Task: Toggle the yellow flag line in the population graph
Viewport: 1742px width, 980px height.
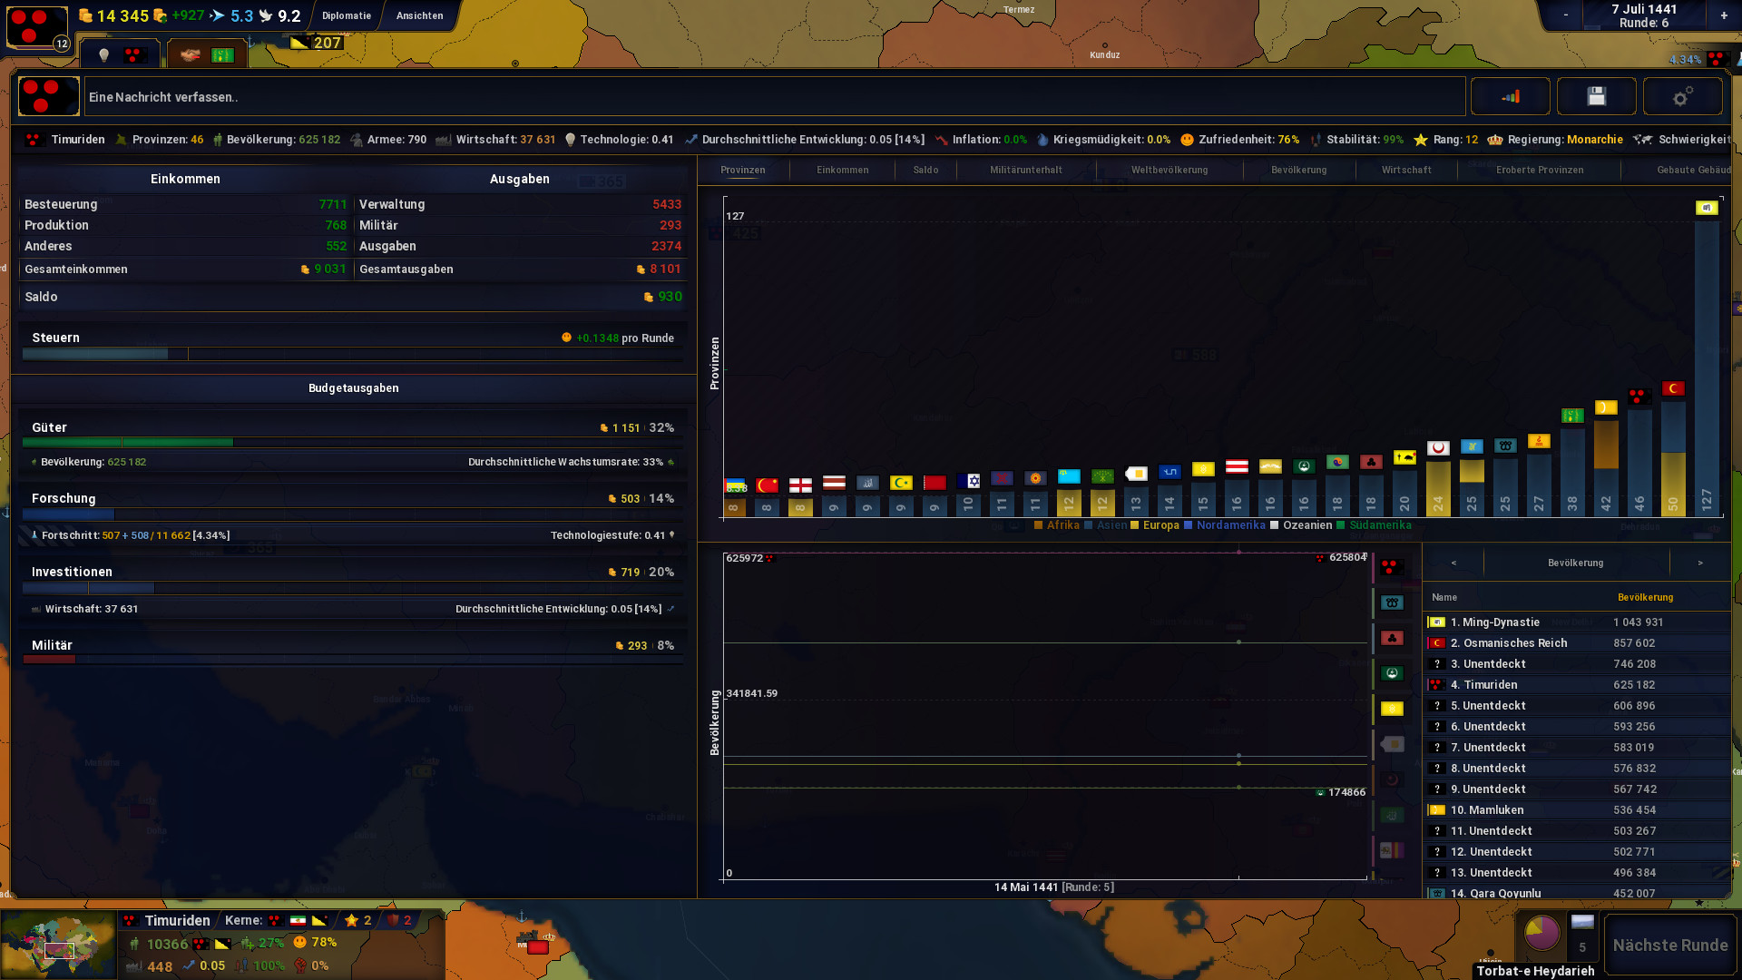Action: (x=1391, y=709)
